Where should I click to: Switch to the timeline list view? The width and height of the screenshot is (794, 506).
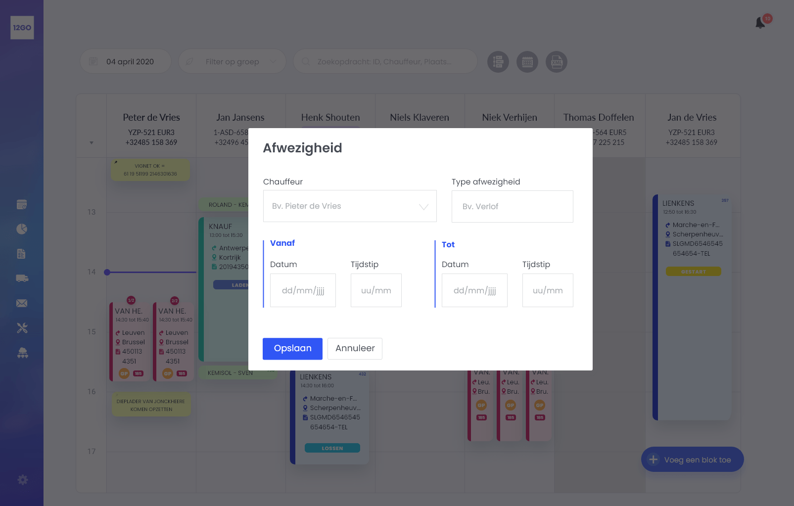tap(498, 61)
